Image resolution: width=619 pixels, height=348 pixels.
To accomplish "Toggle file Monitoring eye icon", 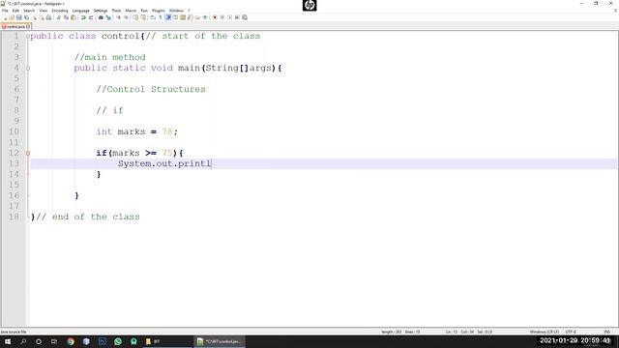I will pyautogui.click(x=205, y=17).
